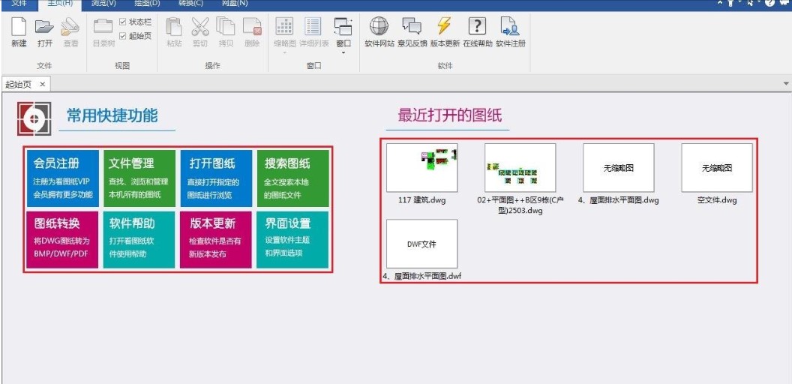Click the 版本更新 lightning icon in the ribbon
792x384 pixels.
coord(444,25)
